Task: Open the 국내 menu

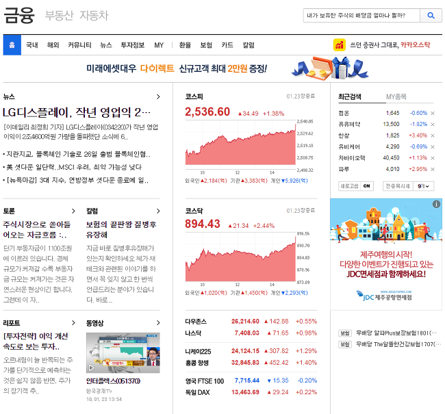Action: click(x=31, y=45)
